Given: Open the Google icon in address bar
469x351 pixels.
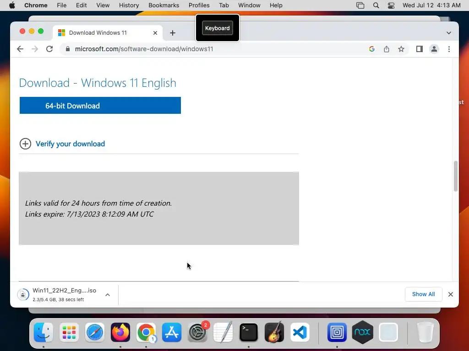Looking at the screenshot, I should pyautogui.click(x=372, y=49).
